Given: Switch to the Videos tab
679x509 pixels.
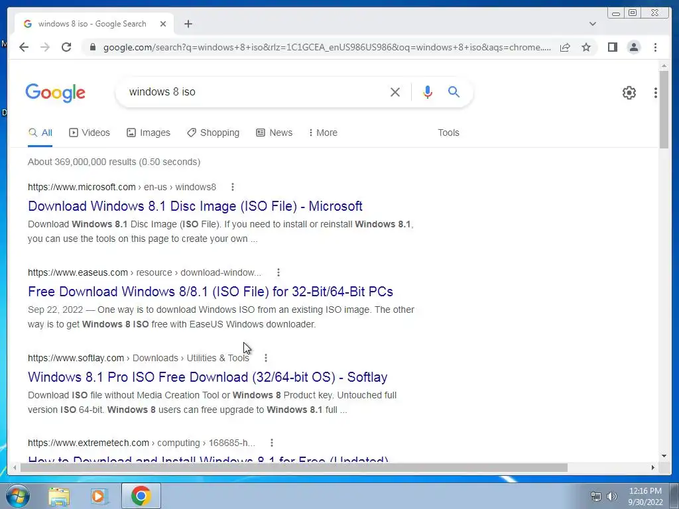Looking at the screenshot, I should click(x=90, y=133).
